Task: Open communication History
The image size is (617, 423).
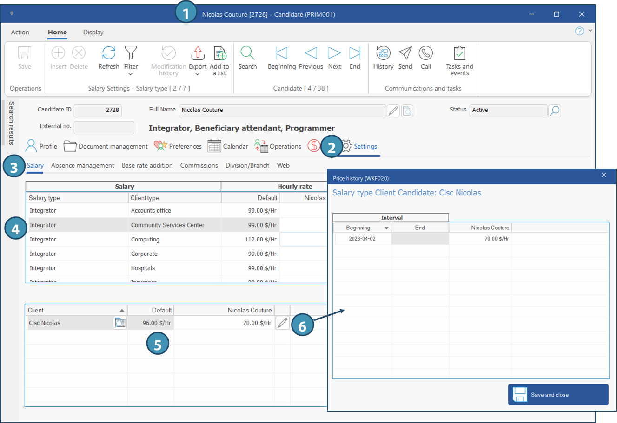Action: coord(383,53)
